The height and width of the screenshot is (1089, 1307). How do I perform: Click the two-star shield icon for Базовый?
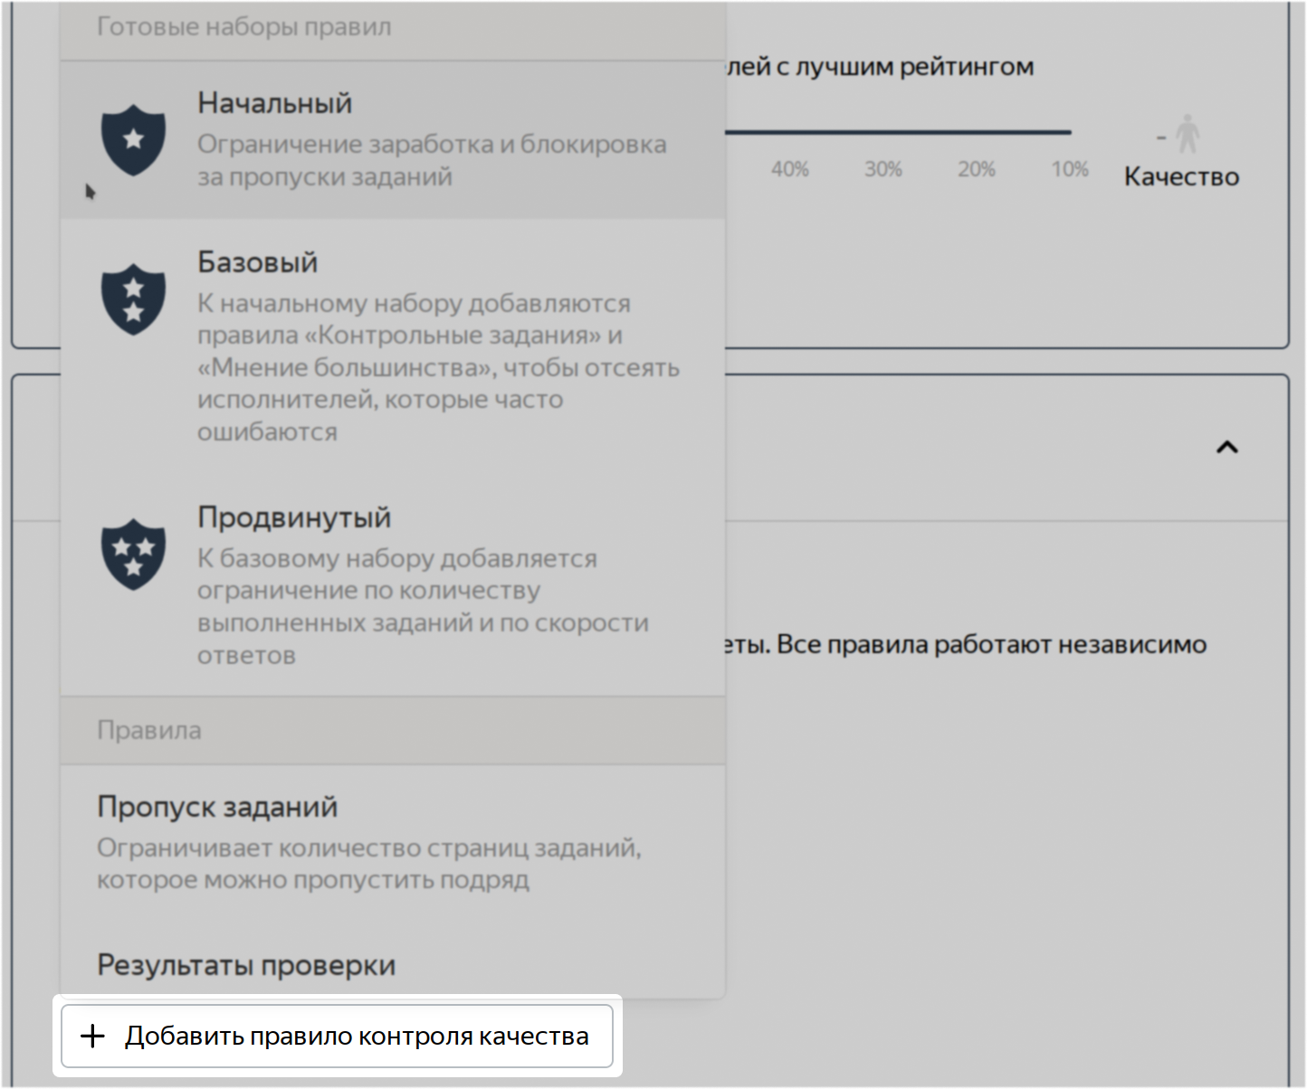click(133, 299)
